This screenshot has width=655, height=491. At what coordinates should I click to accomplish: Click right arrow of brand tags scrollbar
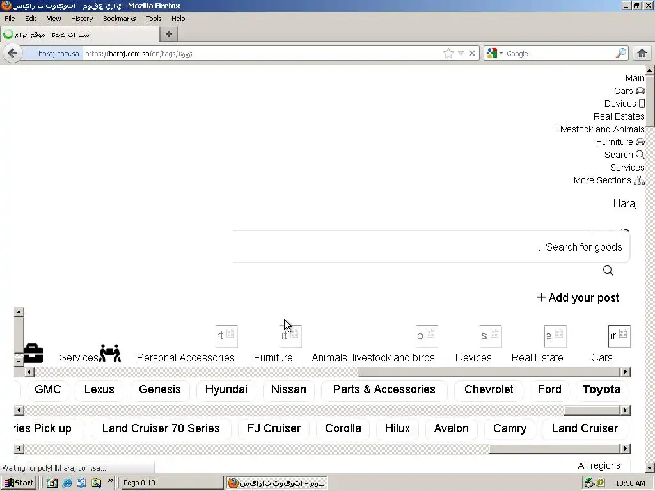pyautogui.click(x=626, y=410)
